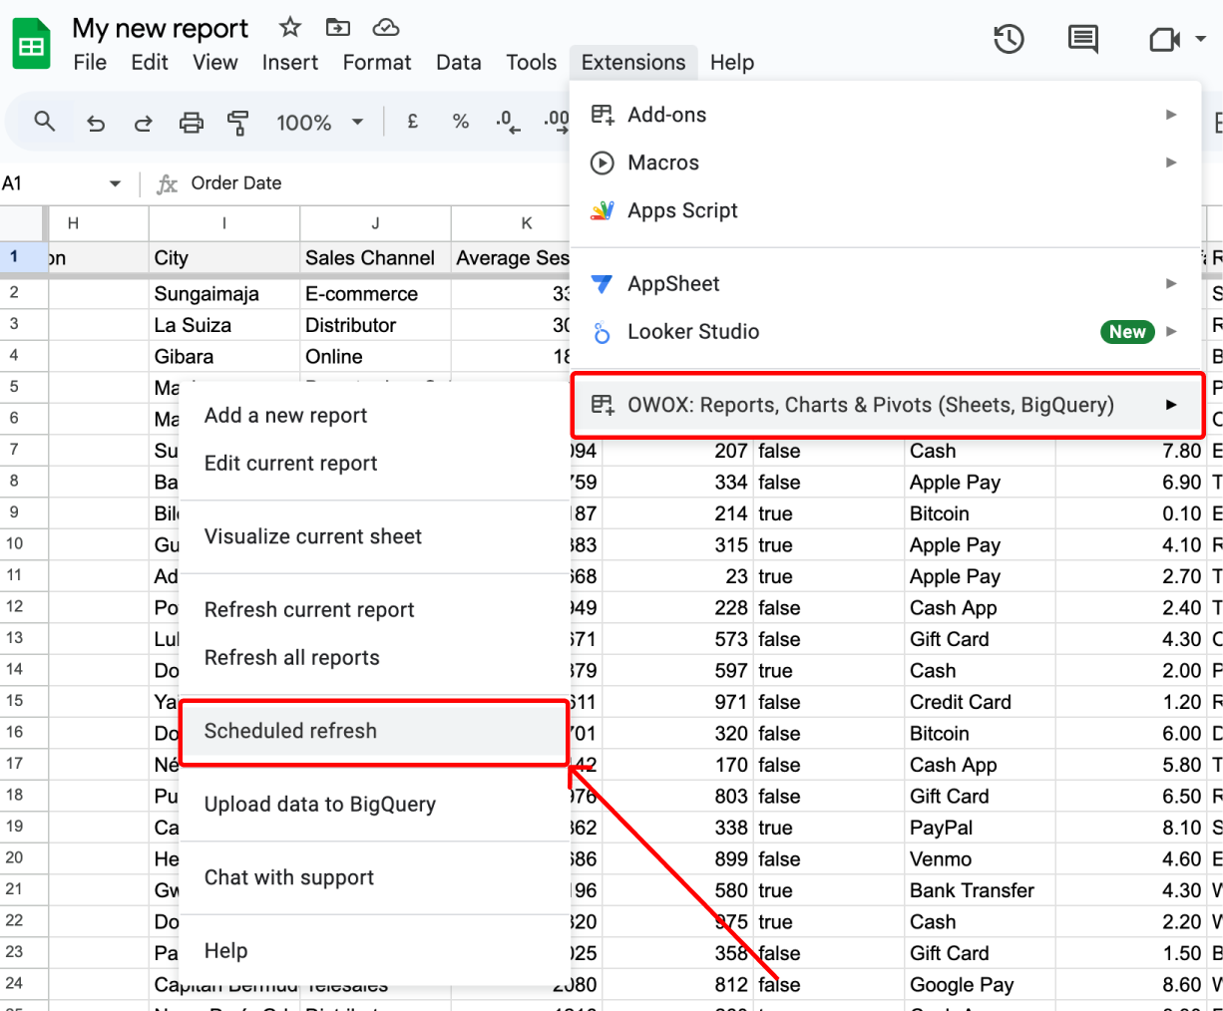Choose Add a new report
1223x1011 pixels.
coord(374,416)
